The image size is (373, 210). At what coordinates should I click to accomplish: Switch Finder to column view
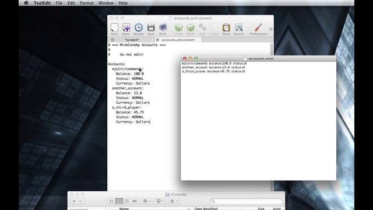[x=126, y=201]
